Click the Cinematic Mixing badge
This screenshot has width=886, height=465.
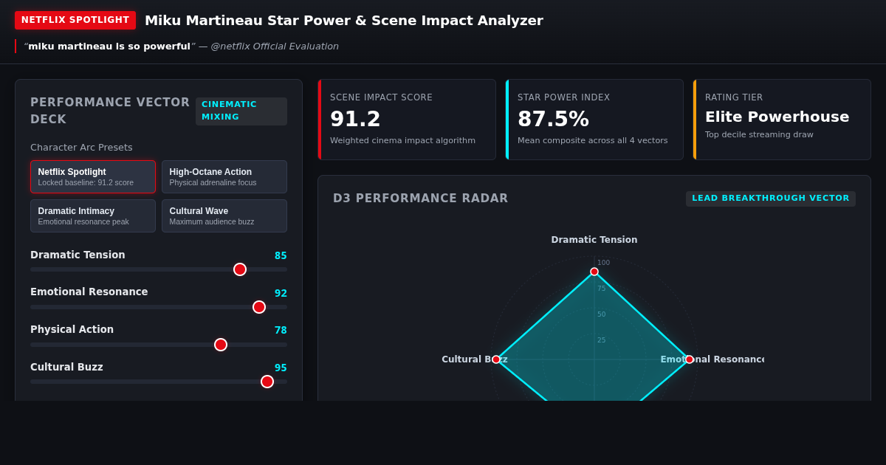click(241, 111)
